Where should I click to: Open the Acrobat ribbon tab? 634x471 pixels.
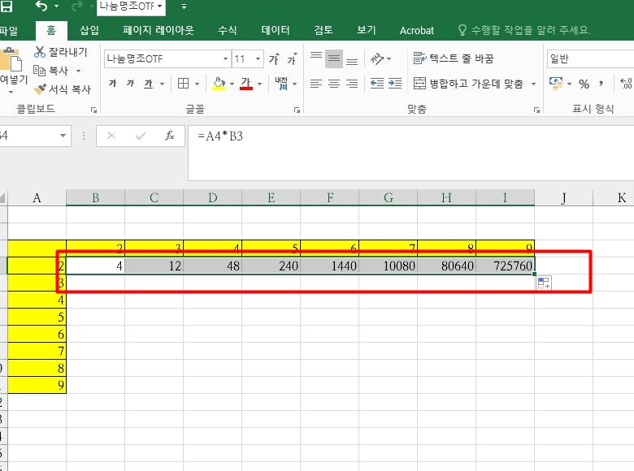coord(416,30)
